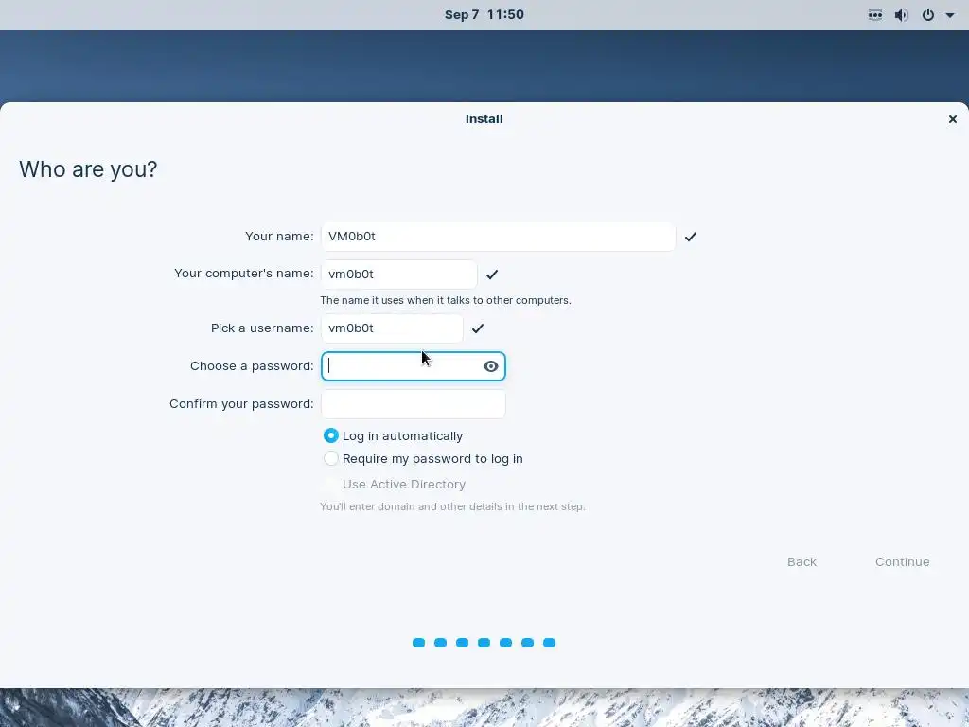Screen dimensions: 969x727
Task: Open the volume icon in top bar
Action: 902,15
